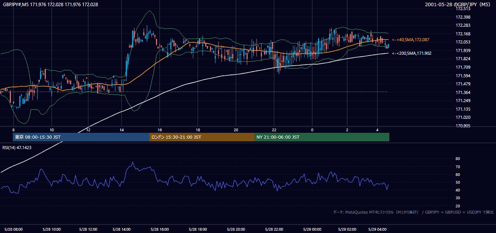496x233 pixels.
Task: Click the 171.939 price axis label
Action: tap(463, 50)
